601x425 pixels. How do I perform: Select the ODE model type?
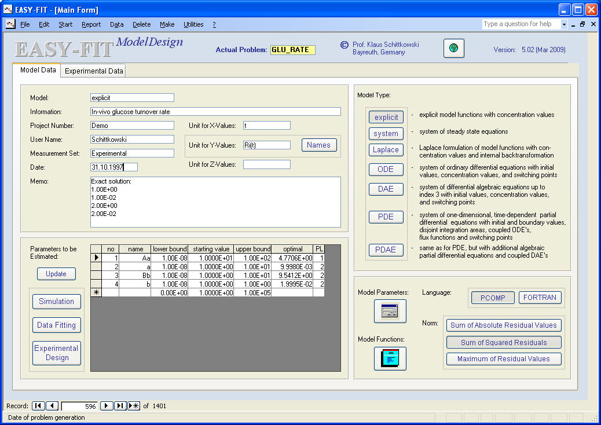coord(386,169)
